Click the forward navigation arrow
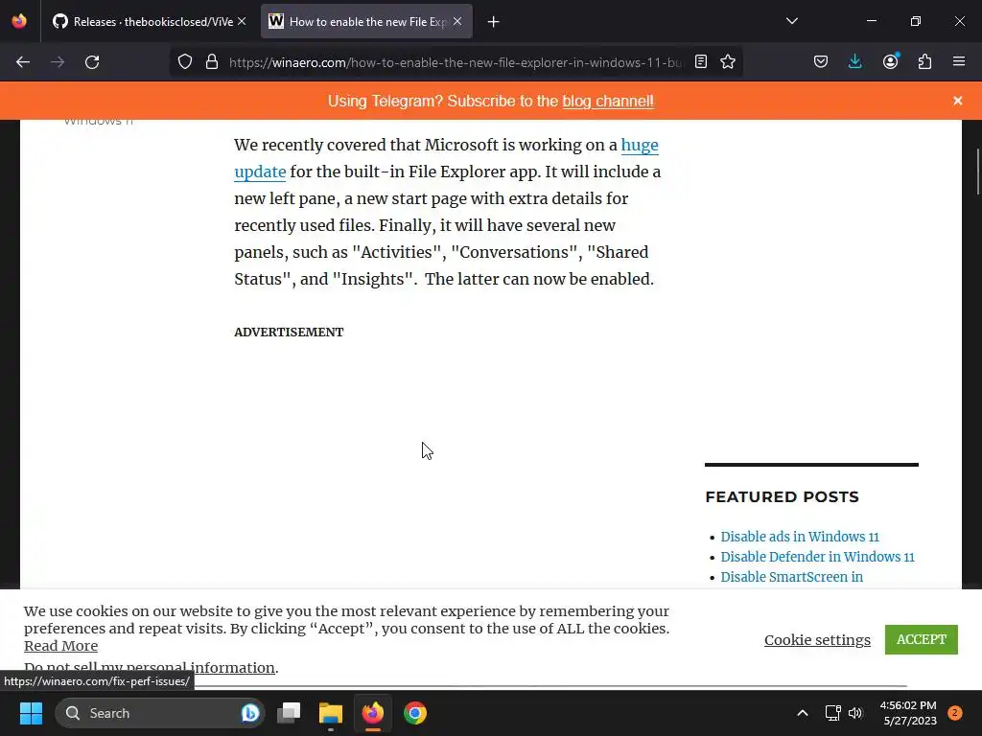The image size is (982, 736). [x=58, y=62]
